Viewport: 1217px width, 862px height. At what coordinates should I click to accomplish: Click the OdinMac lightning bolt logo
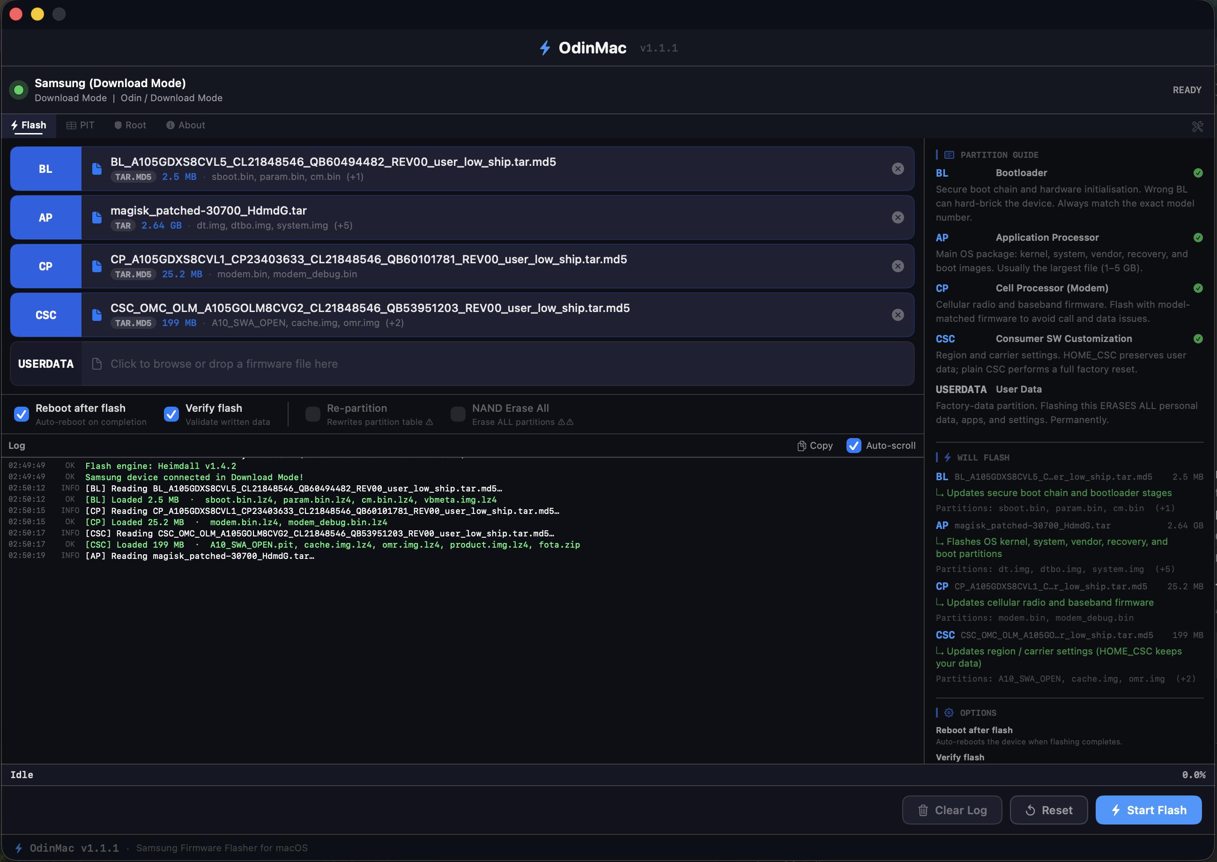tap(544, 48)
